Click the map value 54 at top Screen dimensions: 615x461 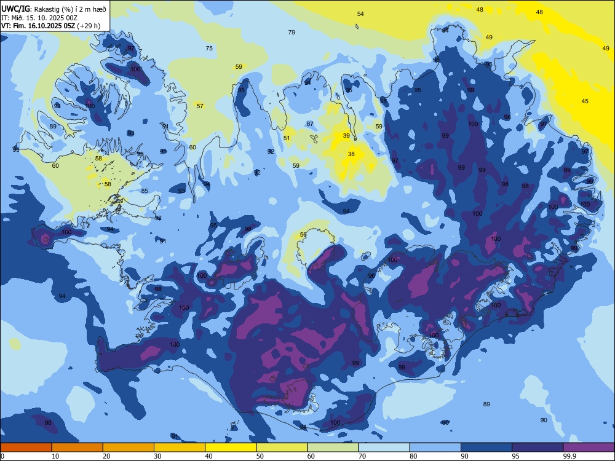(360, 14)
